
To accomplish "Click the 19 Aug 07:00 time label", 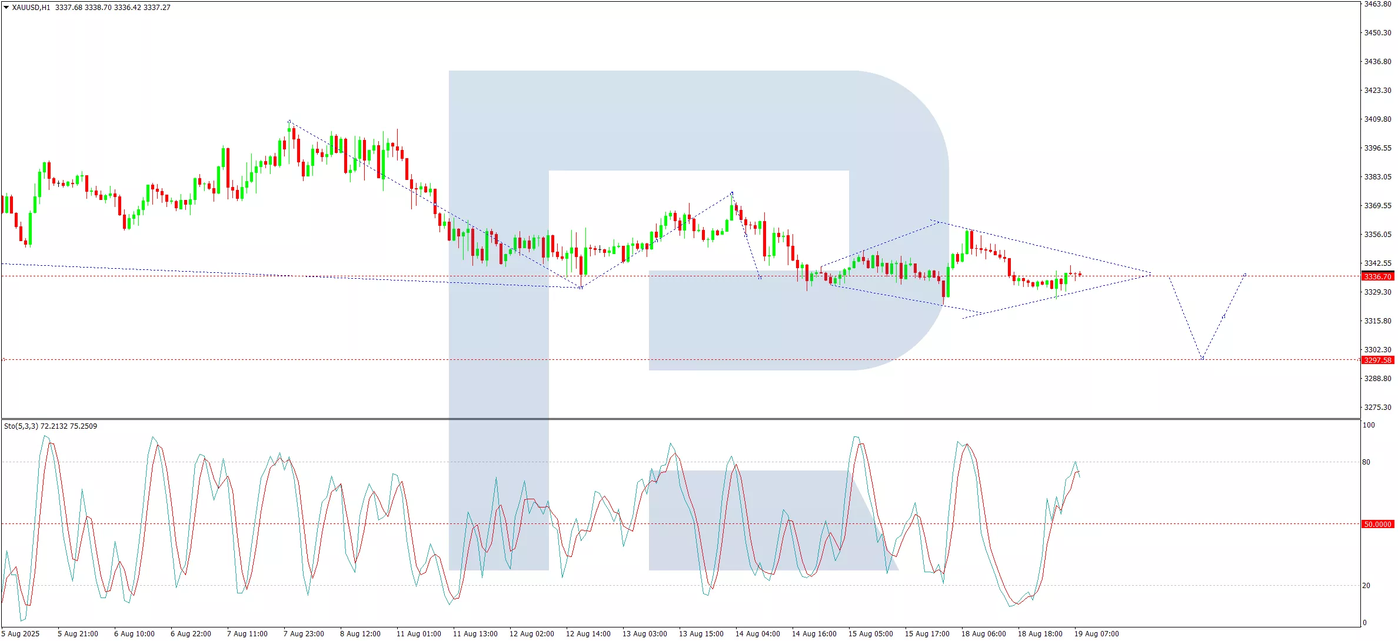I will 1096,633.
